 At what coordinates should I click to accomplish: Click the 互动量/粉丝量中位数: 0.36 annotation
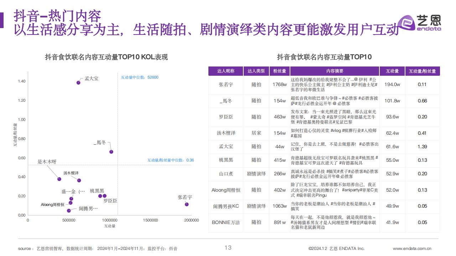click(x=171, y=160)
